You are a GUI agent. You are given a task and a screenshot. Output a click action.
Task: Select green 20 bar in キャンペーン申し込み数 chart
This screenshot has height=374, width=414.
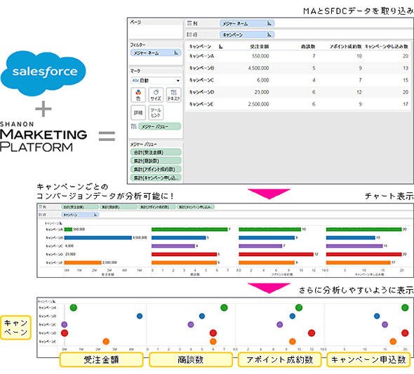click(364, 229)
